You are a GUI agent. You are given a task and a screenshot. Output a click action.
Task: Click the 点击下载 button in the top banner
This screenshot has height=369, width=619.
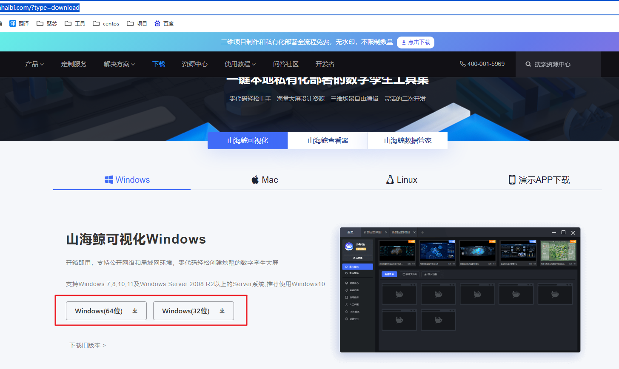[x=416, y=42]
